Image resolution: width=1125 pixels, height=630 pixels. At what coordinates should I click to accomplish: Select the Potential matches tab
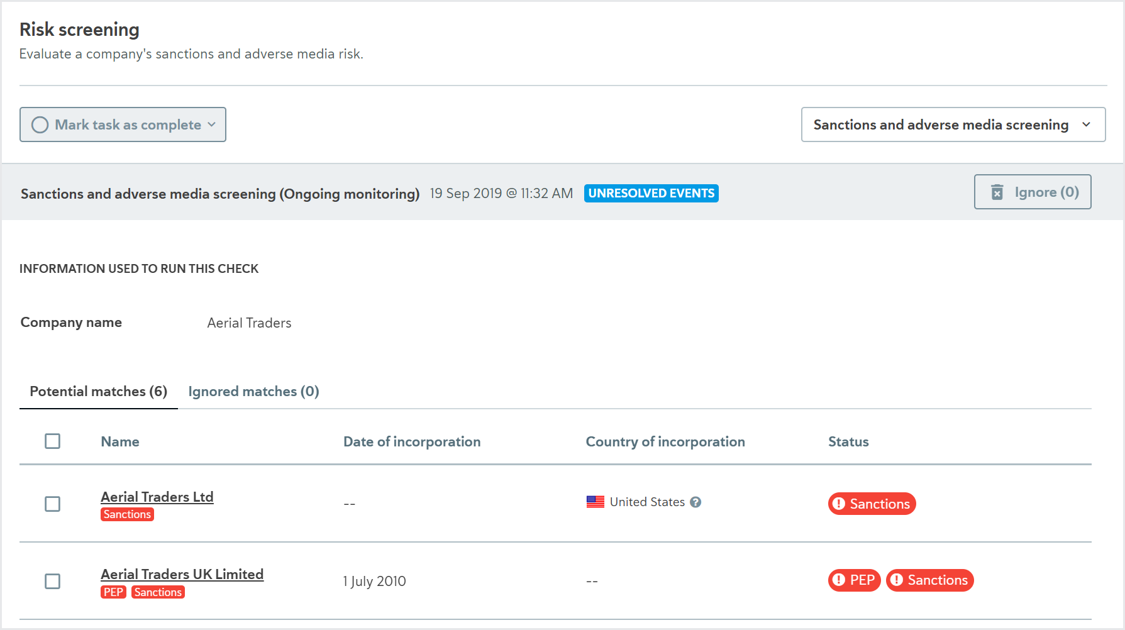98,391
